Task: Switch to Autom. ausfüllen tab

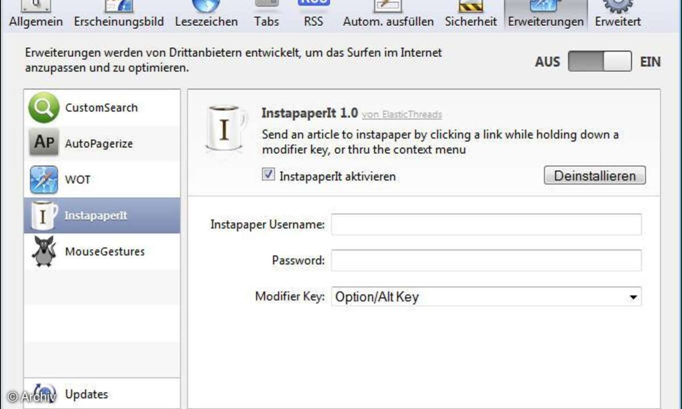Action: pos(388,15)
